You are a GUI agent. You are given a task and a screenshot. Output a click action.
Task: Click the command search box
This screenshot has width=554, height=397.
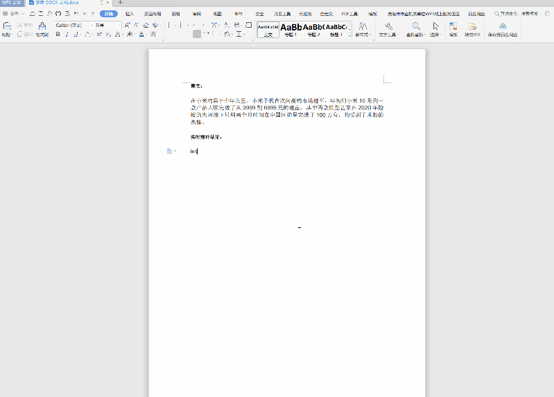click(516, 14)
